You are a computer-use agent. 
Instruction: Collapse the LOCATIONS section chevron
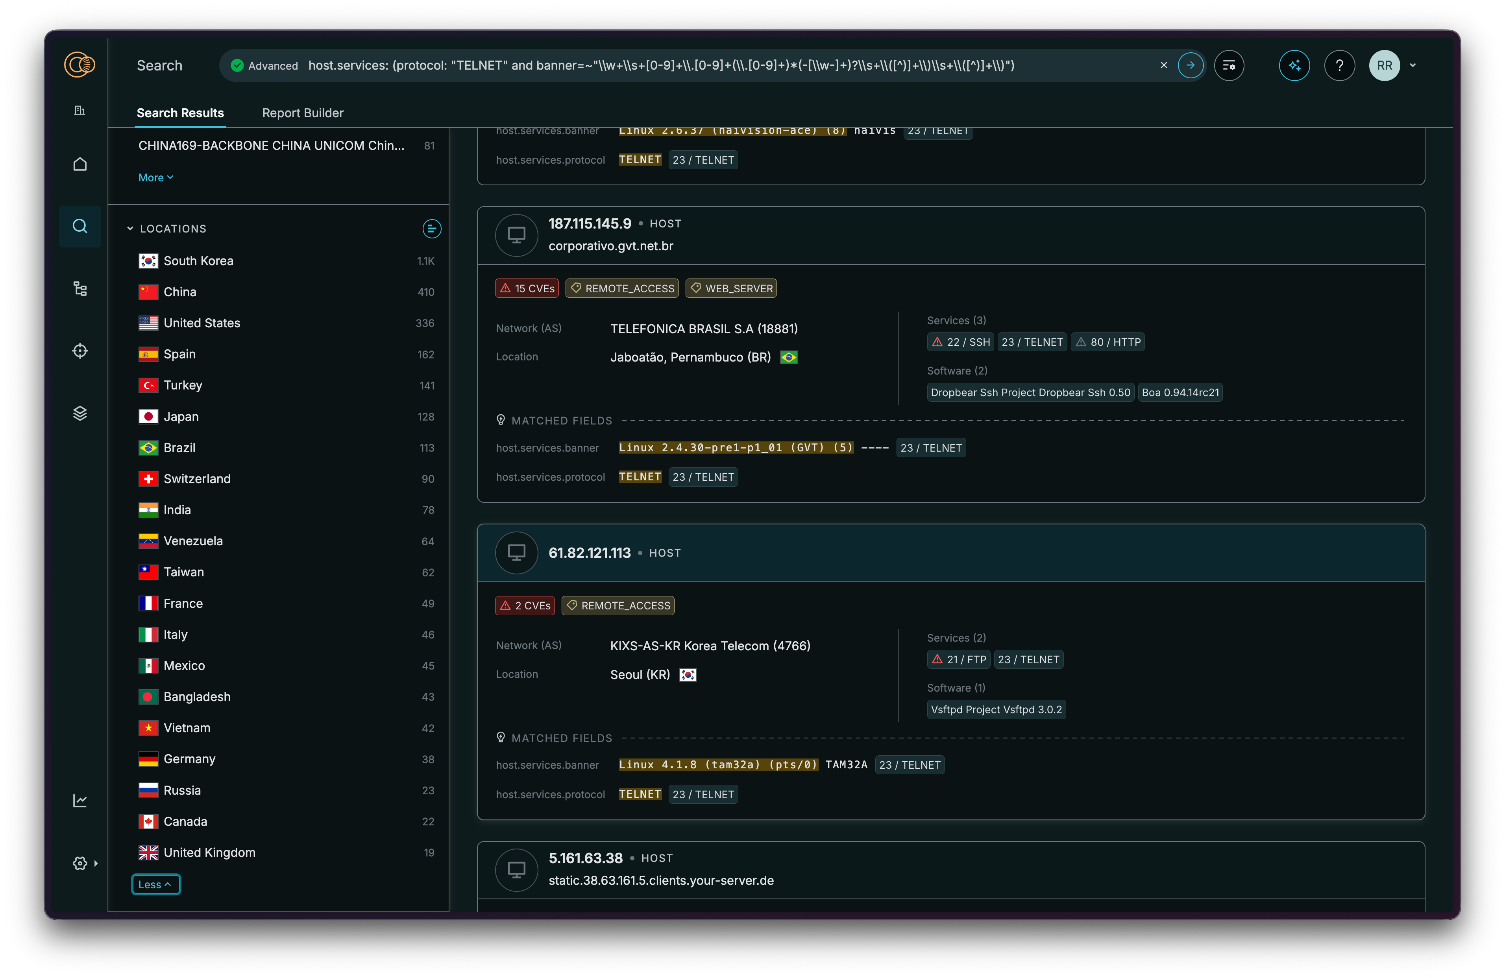[x=130, y=229]
